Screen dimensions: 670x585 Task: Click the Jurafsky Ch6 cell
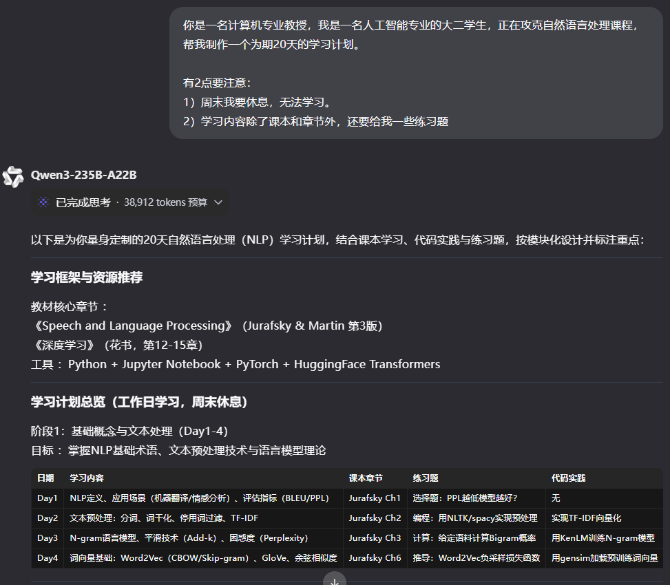pos(375,558)
